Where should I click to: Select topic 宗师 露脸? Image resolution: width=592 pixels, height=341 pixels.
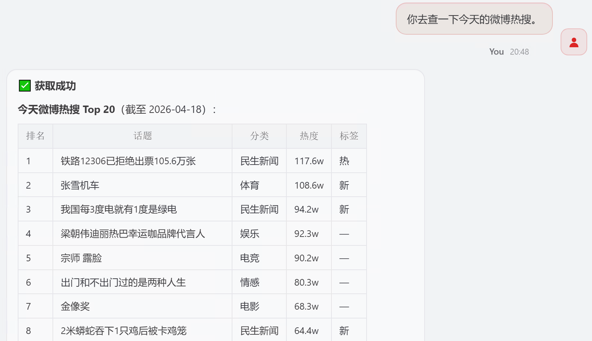(81, 258)
